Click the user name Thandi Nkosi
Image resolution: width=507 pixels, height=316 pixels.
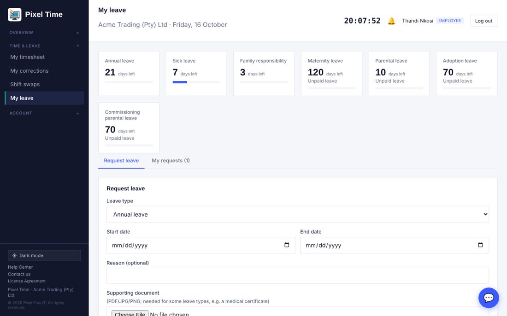pyautogui.click(x=418, y=21)
